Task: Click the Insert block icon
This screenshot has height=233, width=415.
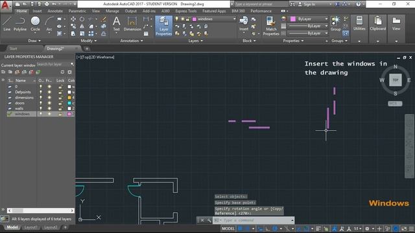Action: (244, 24)
